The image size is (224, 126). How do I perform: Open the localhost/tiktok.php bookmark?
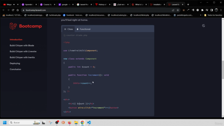click(x=140, y=15)
